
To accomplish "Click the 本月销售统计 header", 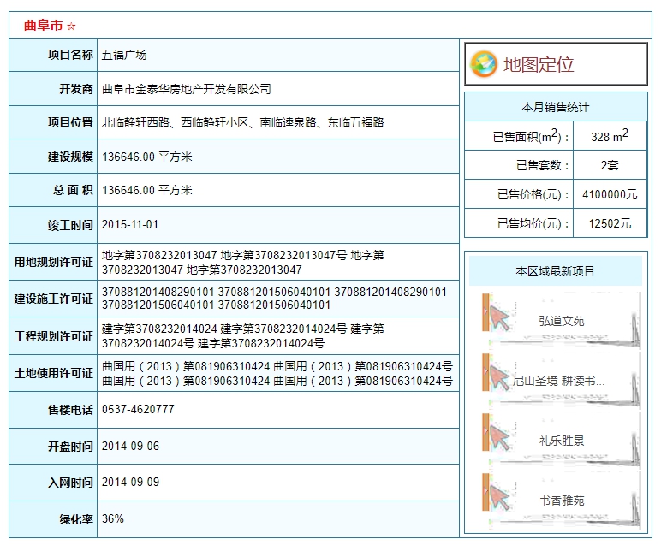I will [556, 107].
